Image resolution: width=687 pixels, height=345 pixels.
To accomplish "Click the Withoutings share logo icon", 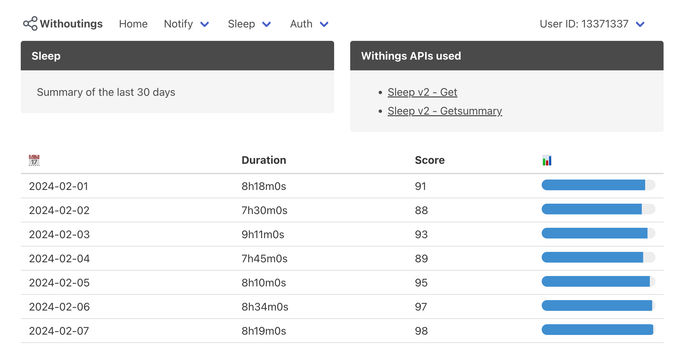I will pos(30,24).
